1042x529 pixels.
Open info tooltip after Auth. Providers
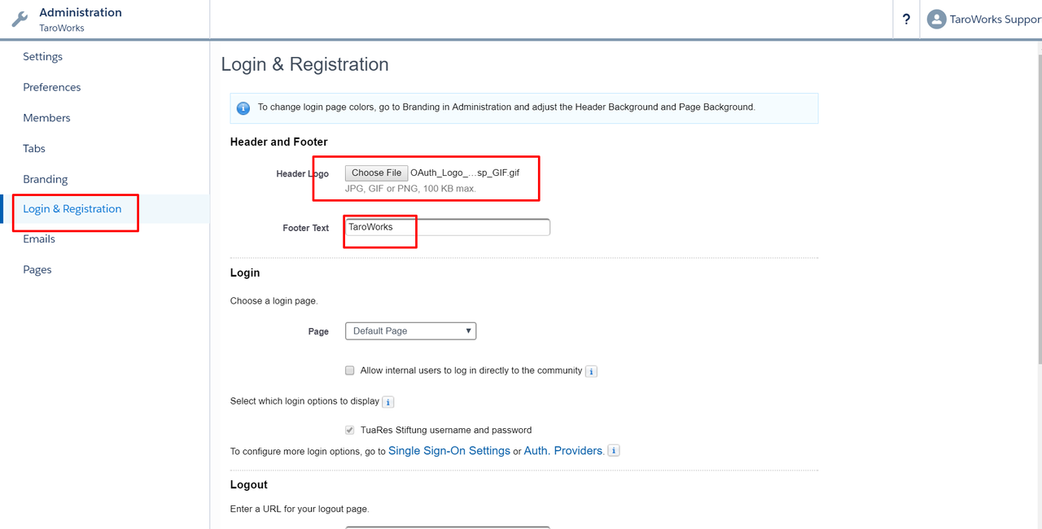614,450
